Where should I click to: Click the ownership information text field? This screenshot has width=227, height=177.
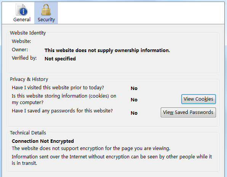click(x=107, y=51)
